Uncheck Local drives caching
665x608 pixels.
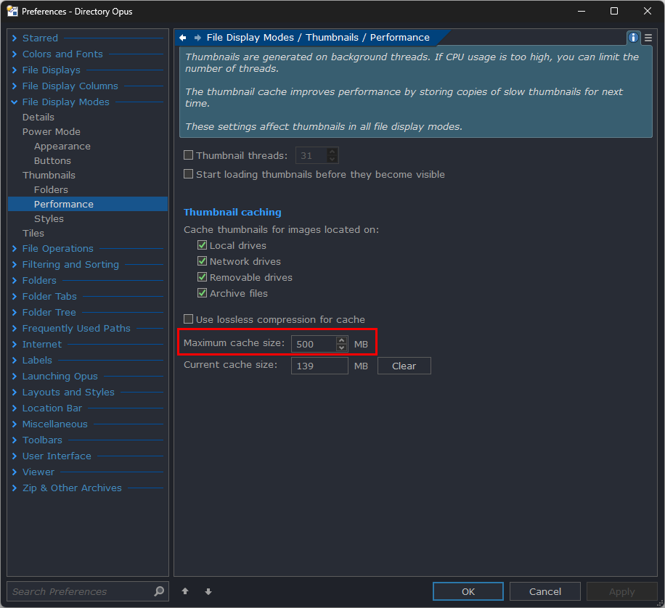click(x=203, y=245)
